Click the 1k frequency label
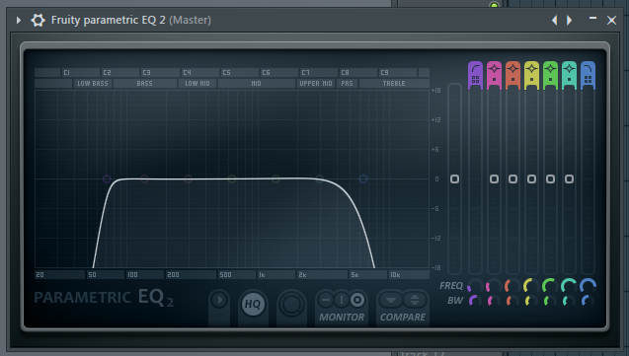The width and height of the screenshot is (629, 356). [x=262, y=275]
